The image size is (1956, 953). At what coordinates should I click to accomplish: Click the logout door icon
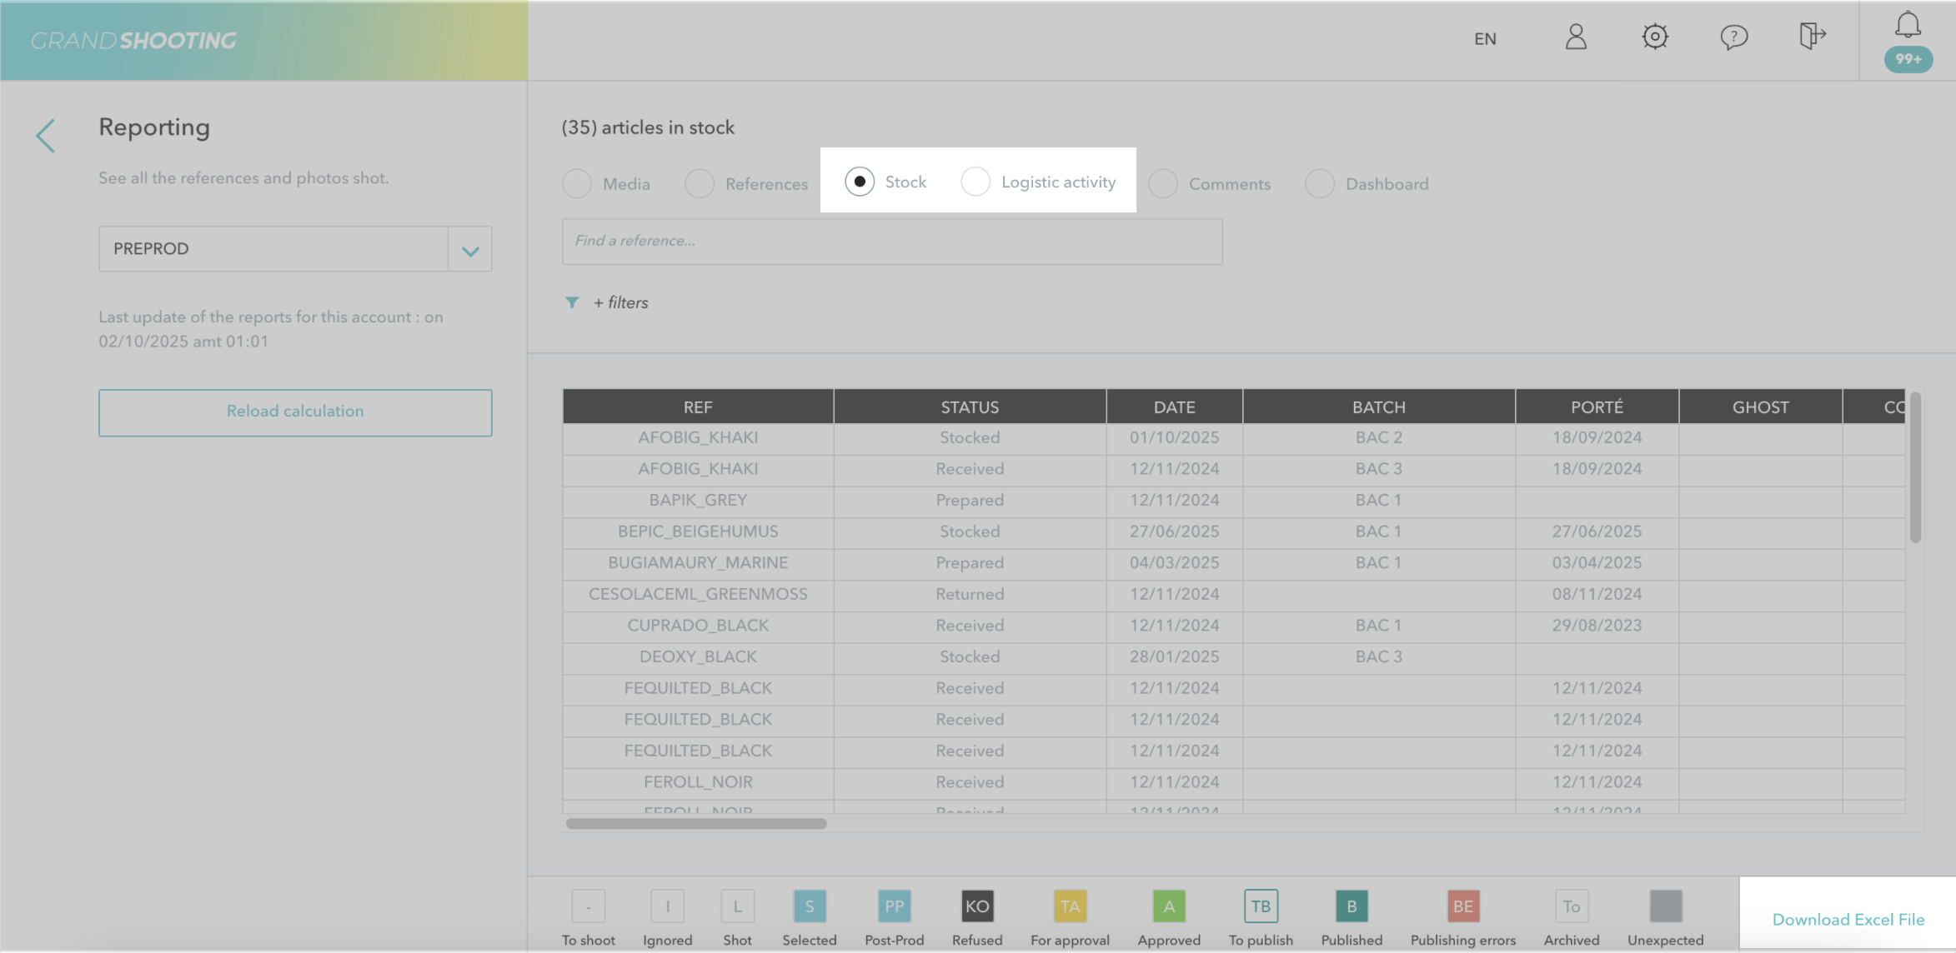1812,36
